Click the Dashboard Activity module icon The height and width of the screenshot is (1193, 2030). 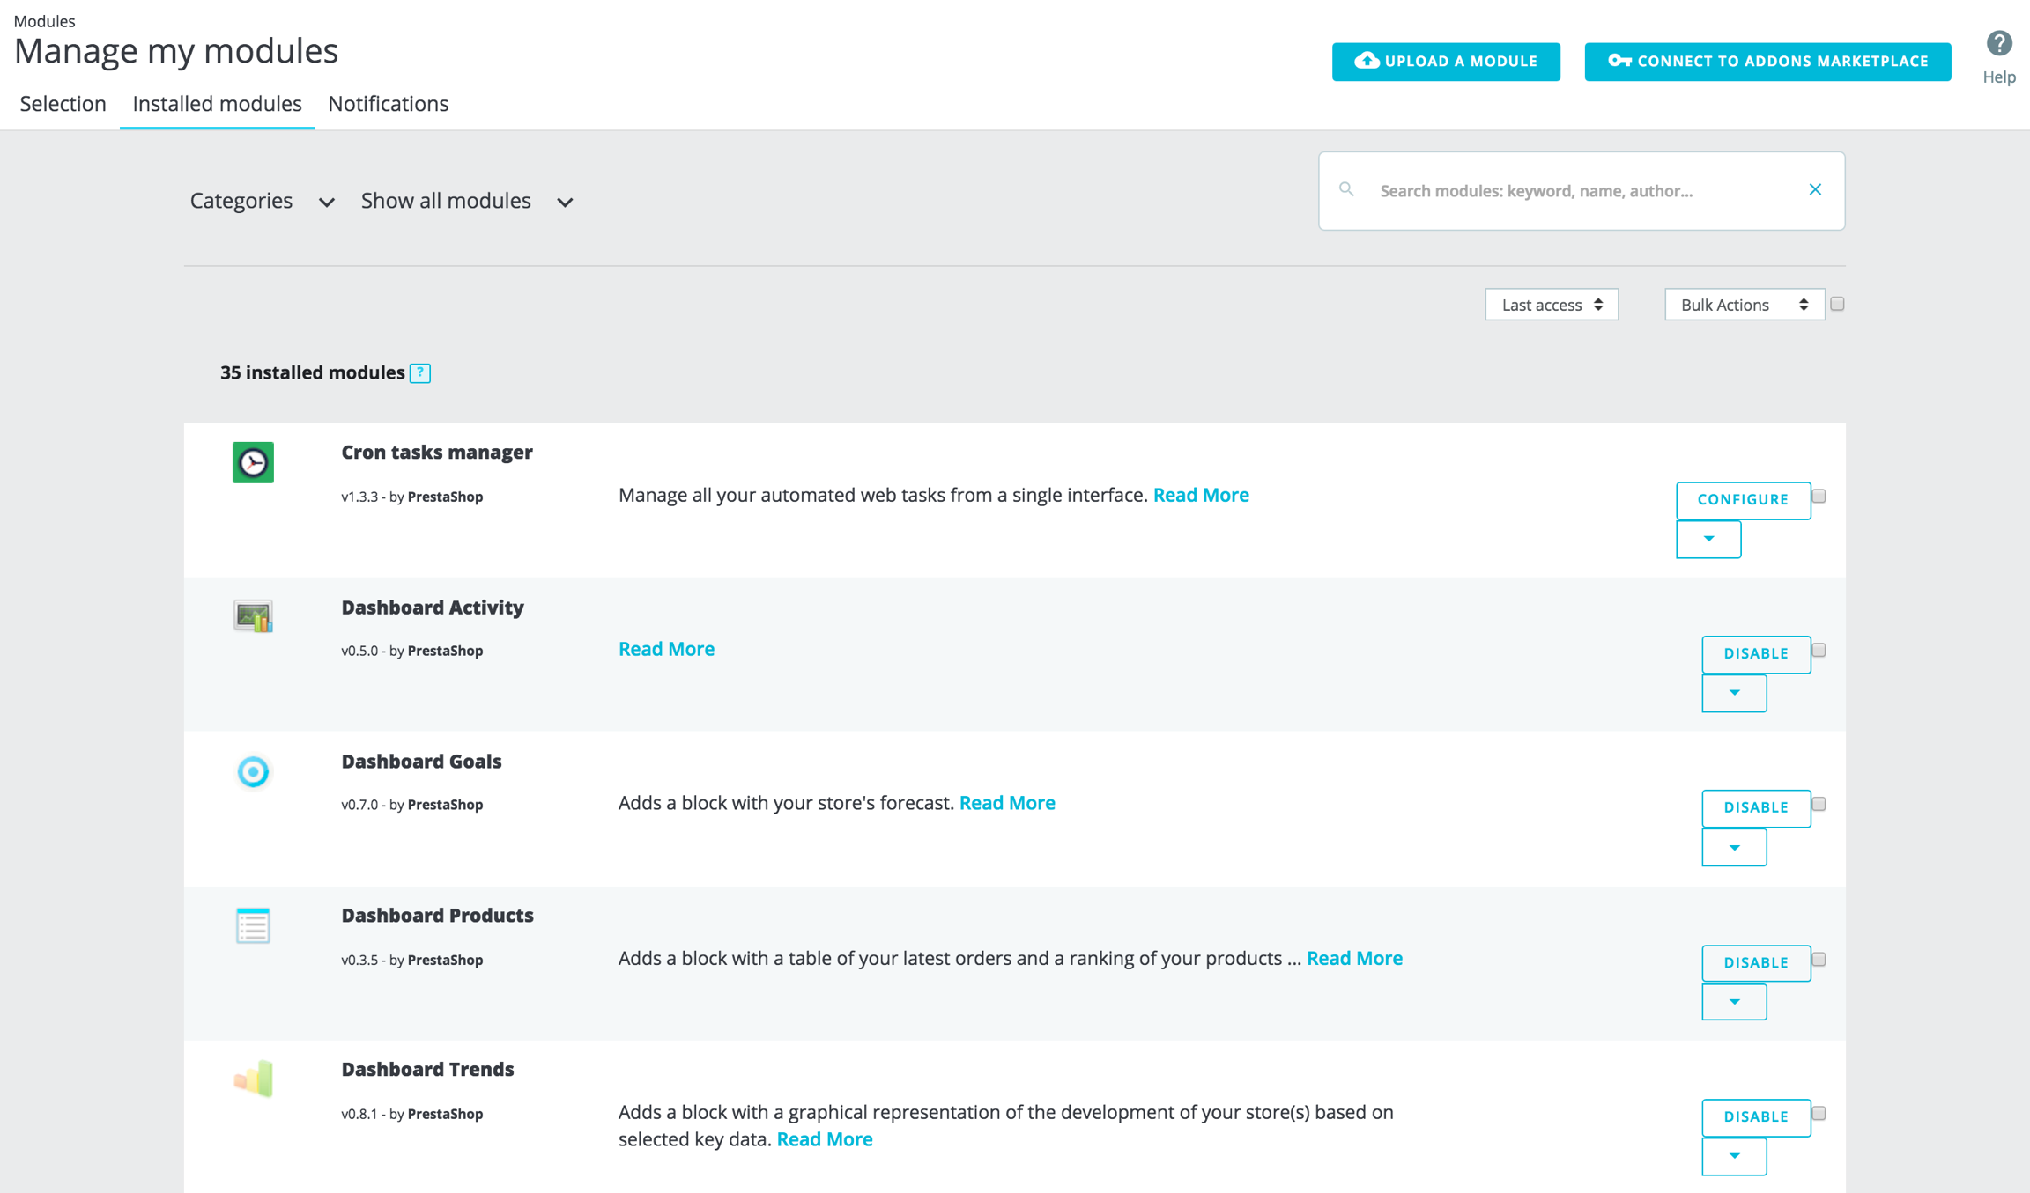click(x=253, y=616)
